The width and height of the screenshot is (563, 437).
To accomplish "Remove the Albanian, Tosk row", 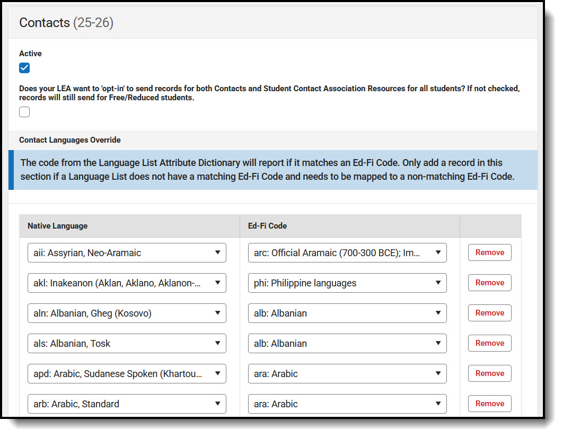I will (490, 343).
